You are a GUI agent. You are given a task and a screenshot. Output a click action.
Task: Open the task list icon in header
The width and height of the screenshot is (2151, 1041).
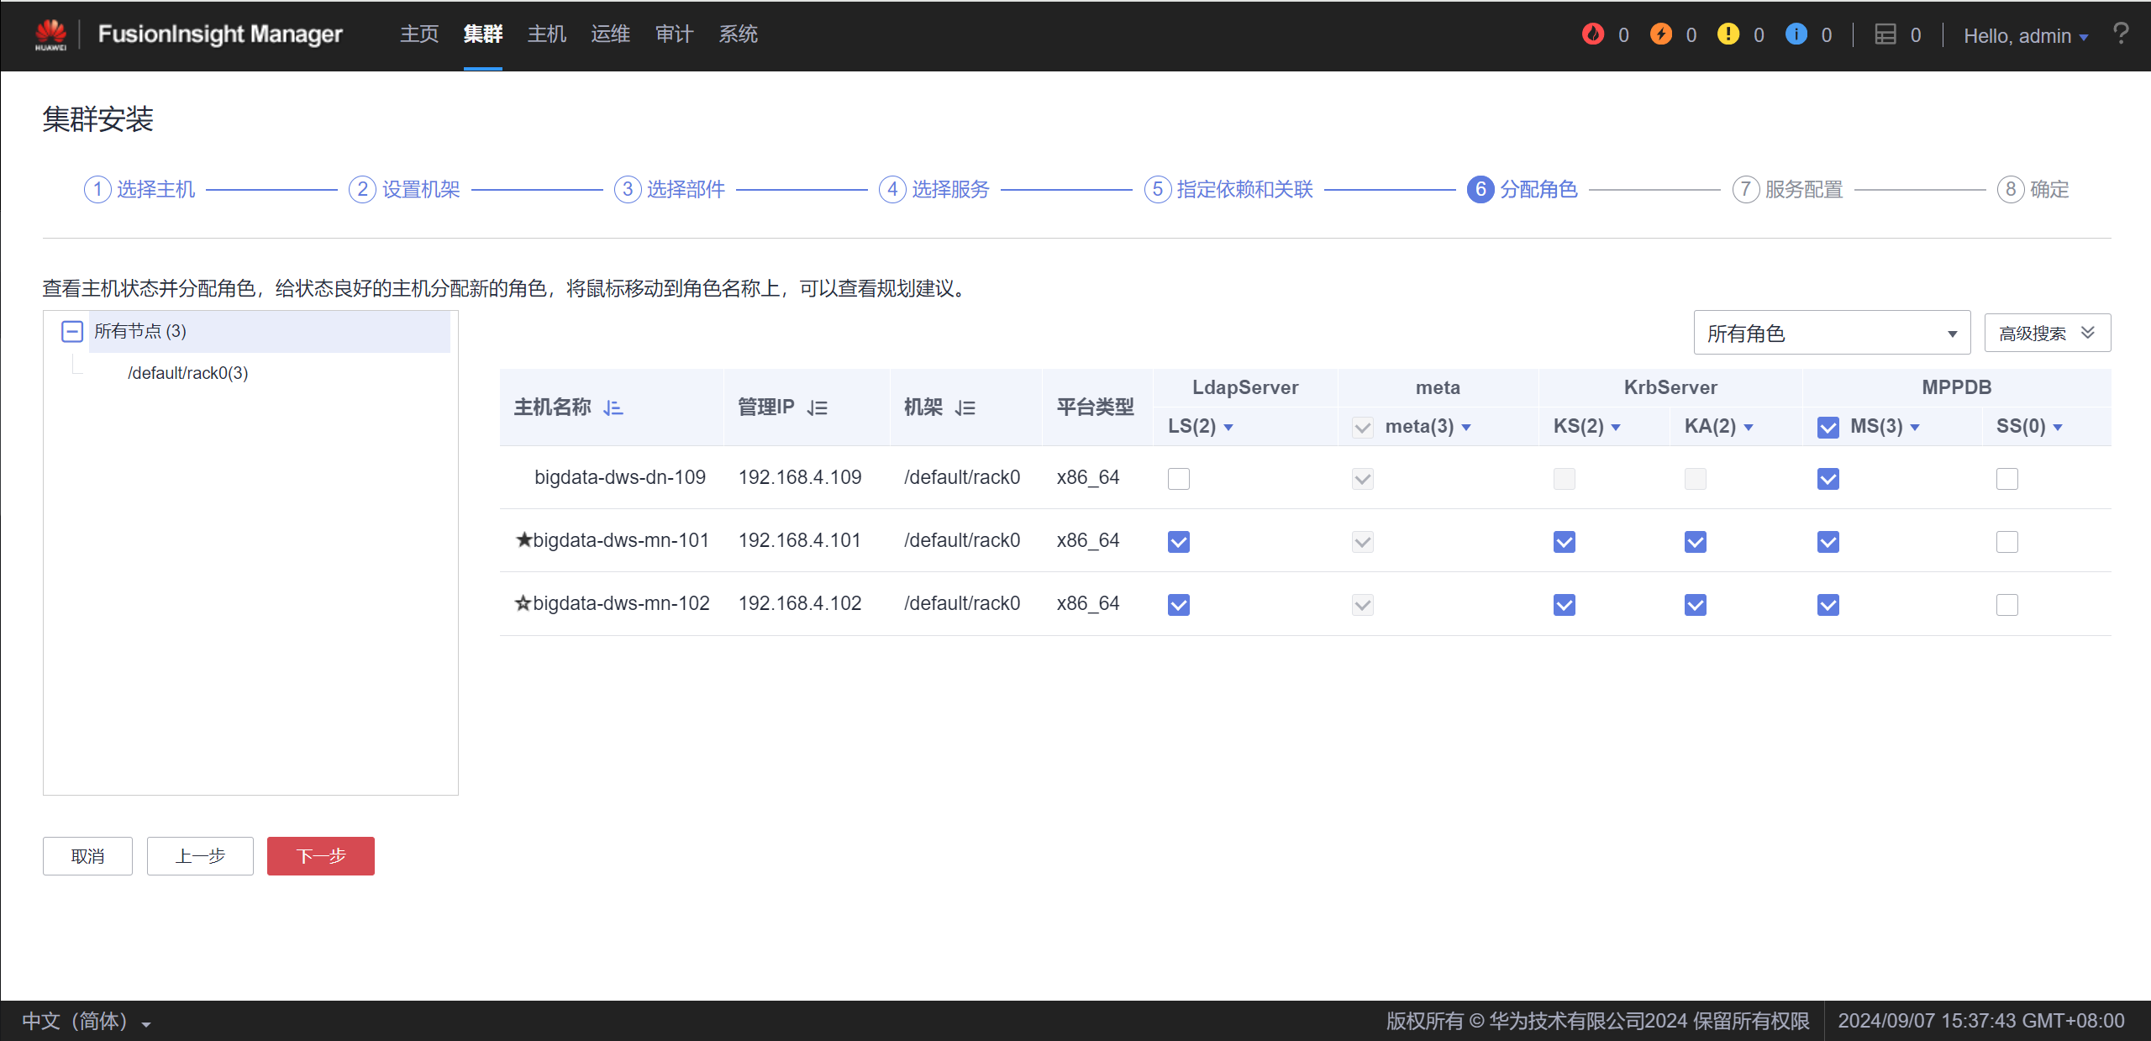(1885, 34)
